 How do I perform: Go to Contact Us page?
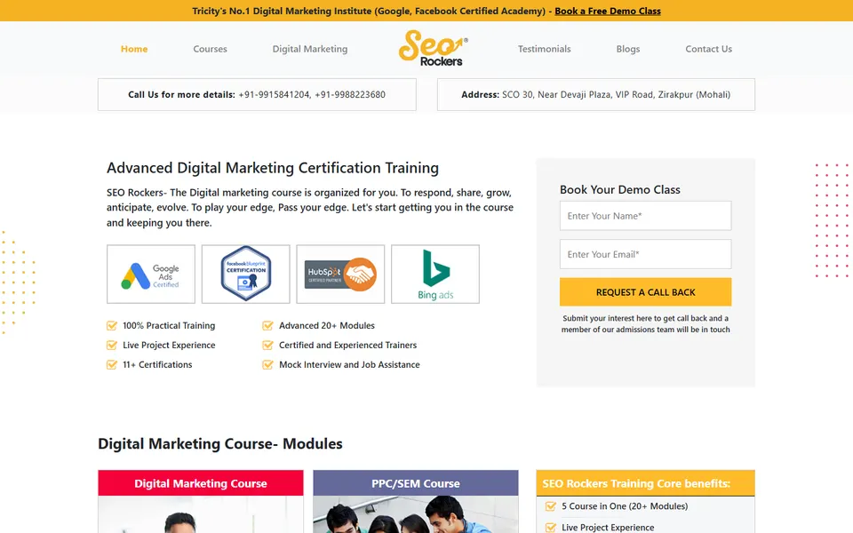[708, 49]
